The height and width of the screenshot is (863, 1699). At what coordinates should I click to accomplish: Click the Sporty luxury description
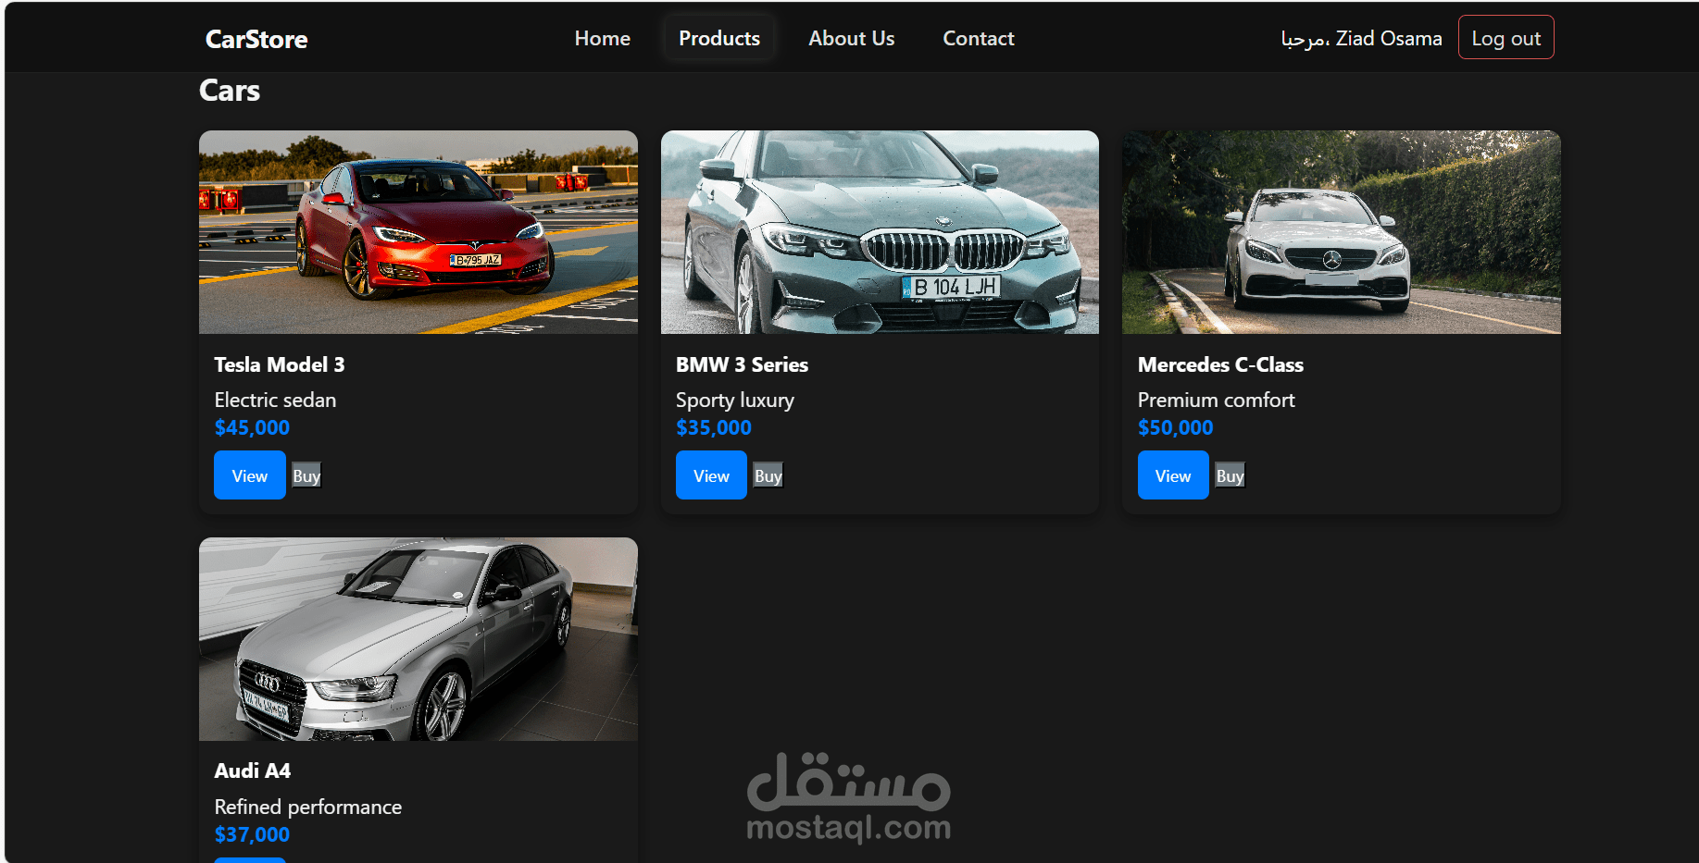pyautogui.click(x=735, y=400)
